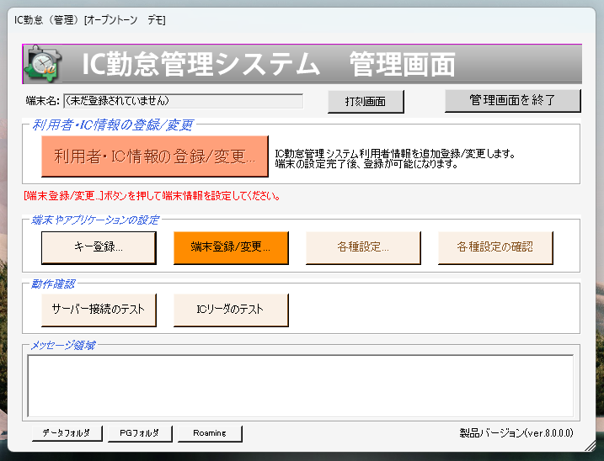The image size is (604, 461).
Task: Click the window title IC勤怠（管理）
Action: click(x=90, y=20)
